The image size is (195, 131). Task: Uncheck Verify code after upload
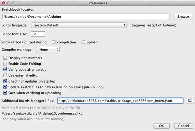[5, 69]
